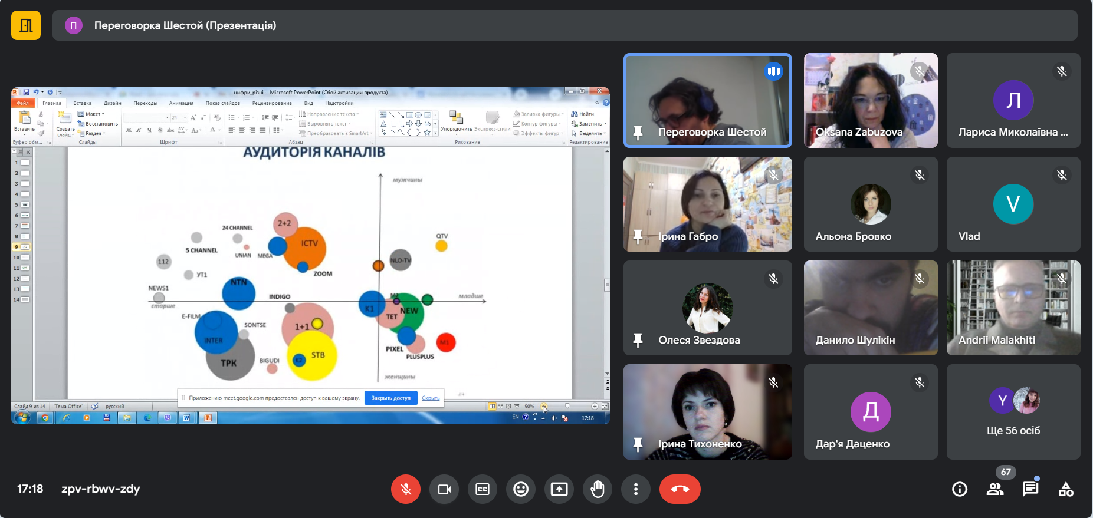Open chat with everyone

pyautogui.click(x=1030, y=489)
